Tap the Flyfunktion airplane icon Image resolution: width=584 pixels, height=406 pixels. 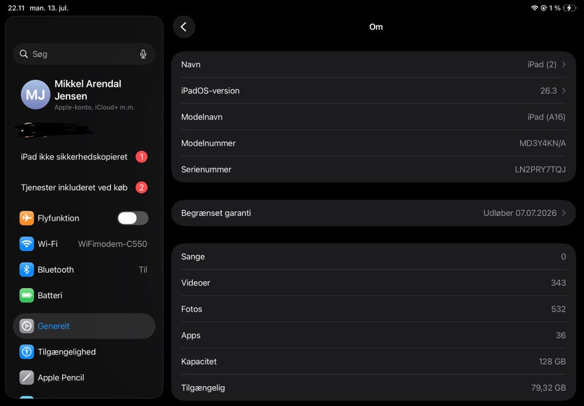point(26,218)
